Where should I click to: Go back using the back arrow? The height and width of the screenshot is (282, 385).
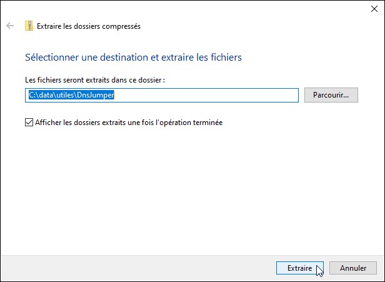point(10,26)
